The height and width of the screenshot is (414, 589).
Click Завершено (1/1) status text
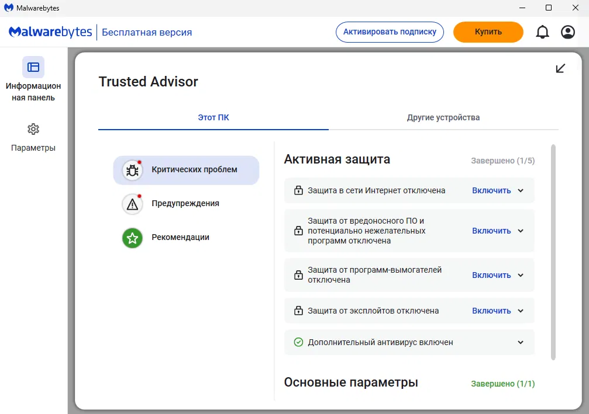pyautogui.click(x=502, y=384)
